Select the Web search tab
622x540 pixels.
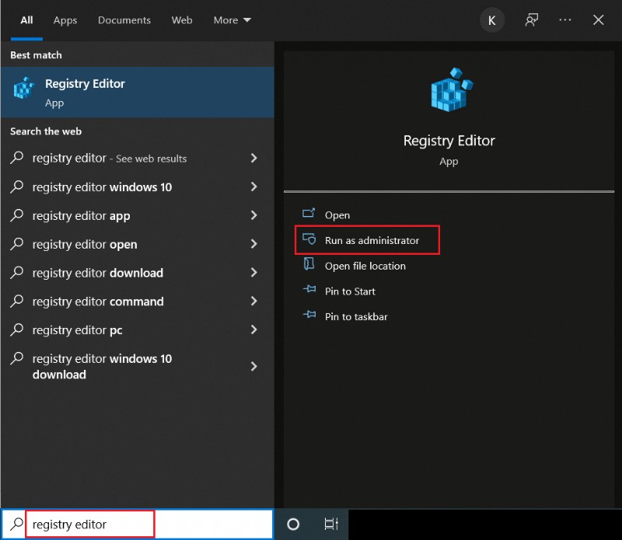(x=182, y=20)
